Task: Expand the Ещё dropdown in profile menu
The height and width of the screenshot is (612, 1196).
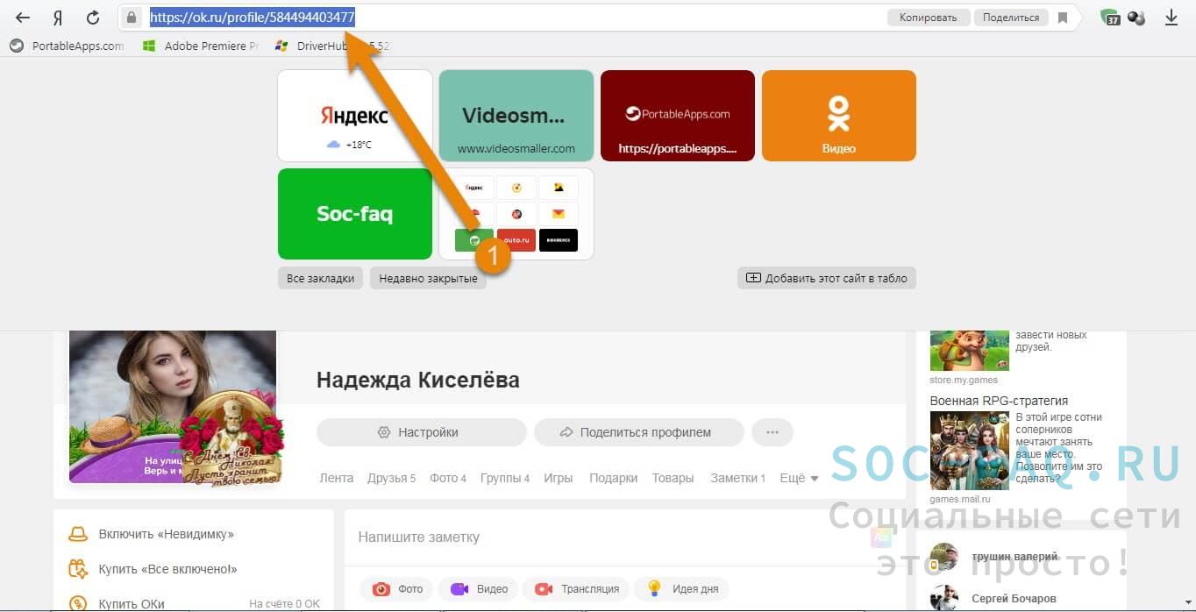Action: pyautogui.click(x=799, y=478)
